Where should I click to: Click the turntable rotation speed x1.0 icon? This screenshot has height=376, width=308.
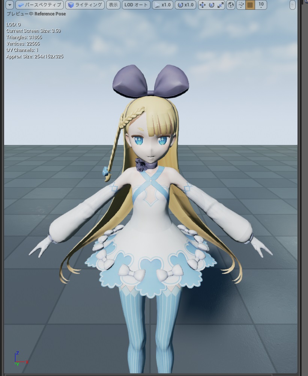[185, 5]
